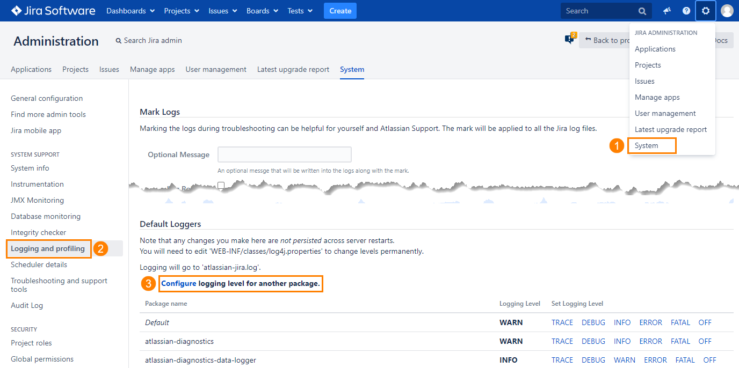Open the feedback bubble with 2 notifications
Viewport: 739px width, 368px height.
[569, 38]
